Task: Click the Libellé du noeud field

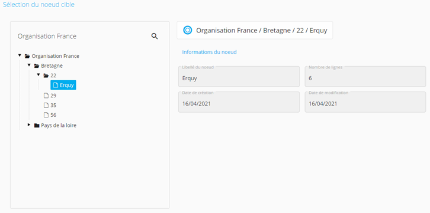Action: tap(239, 77)
